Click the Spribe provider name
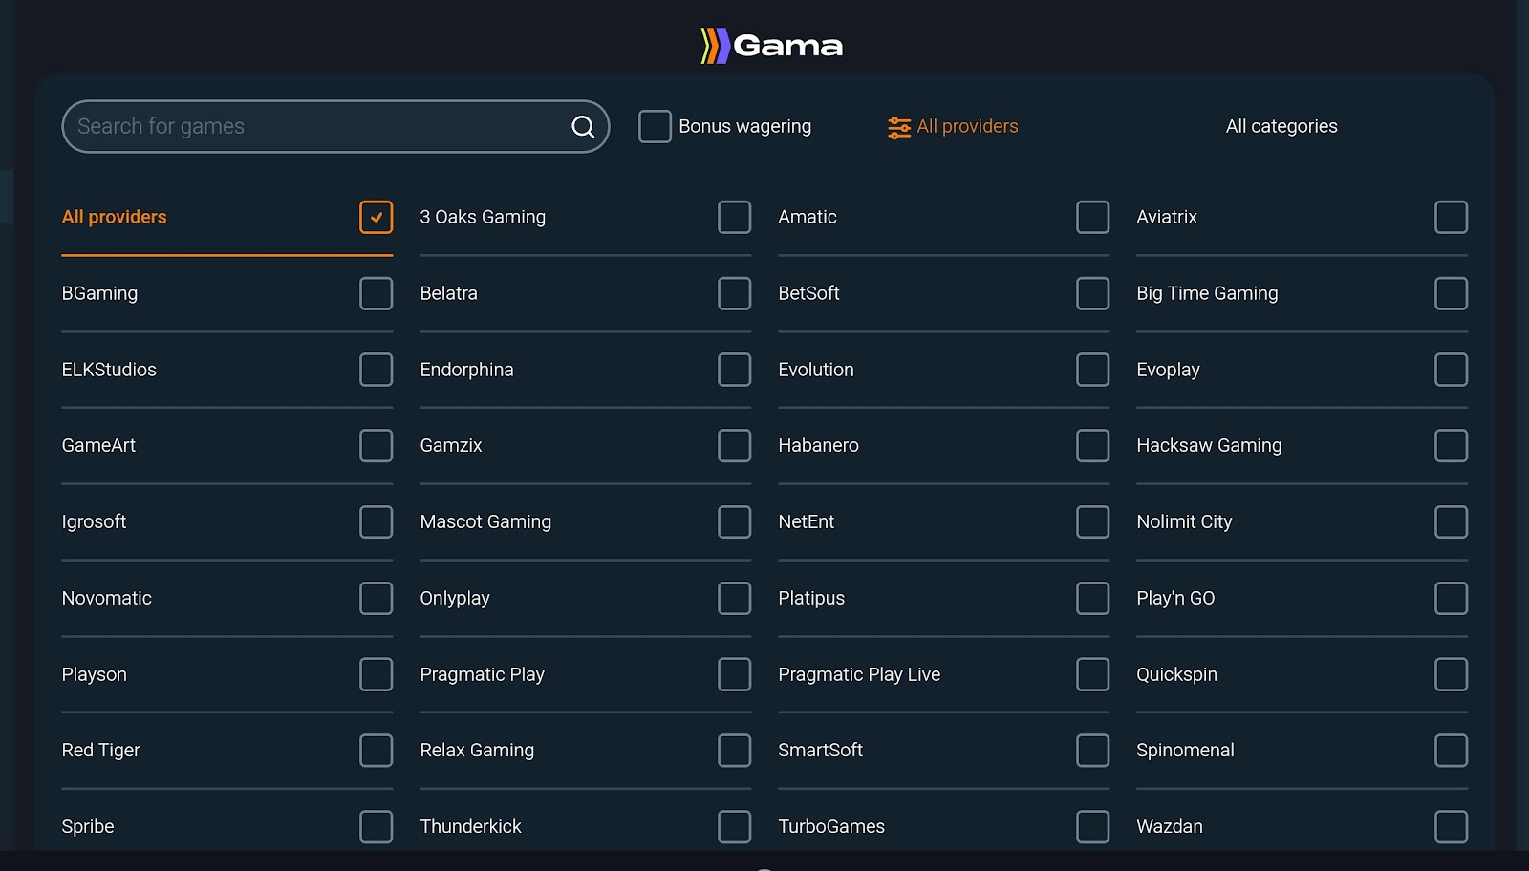Screen dimensions: 1529x871 tap(88, 827)
